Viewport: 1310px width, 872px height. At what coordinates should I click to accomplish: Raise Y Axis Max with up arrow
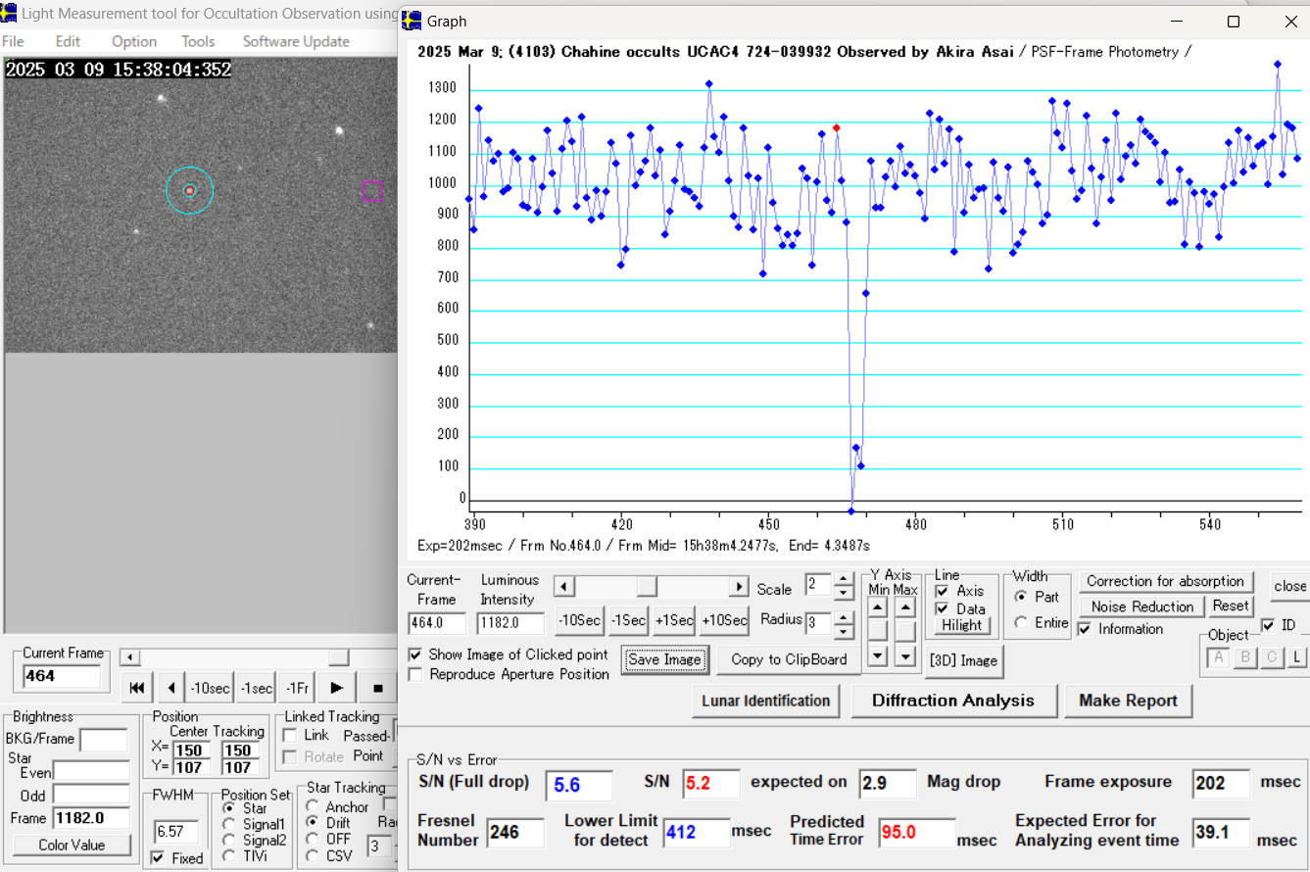[905, 607]
